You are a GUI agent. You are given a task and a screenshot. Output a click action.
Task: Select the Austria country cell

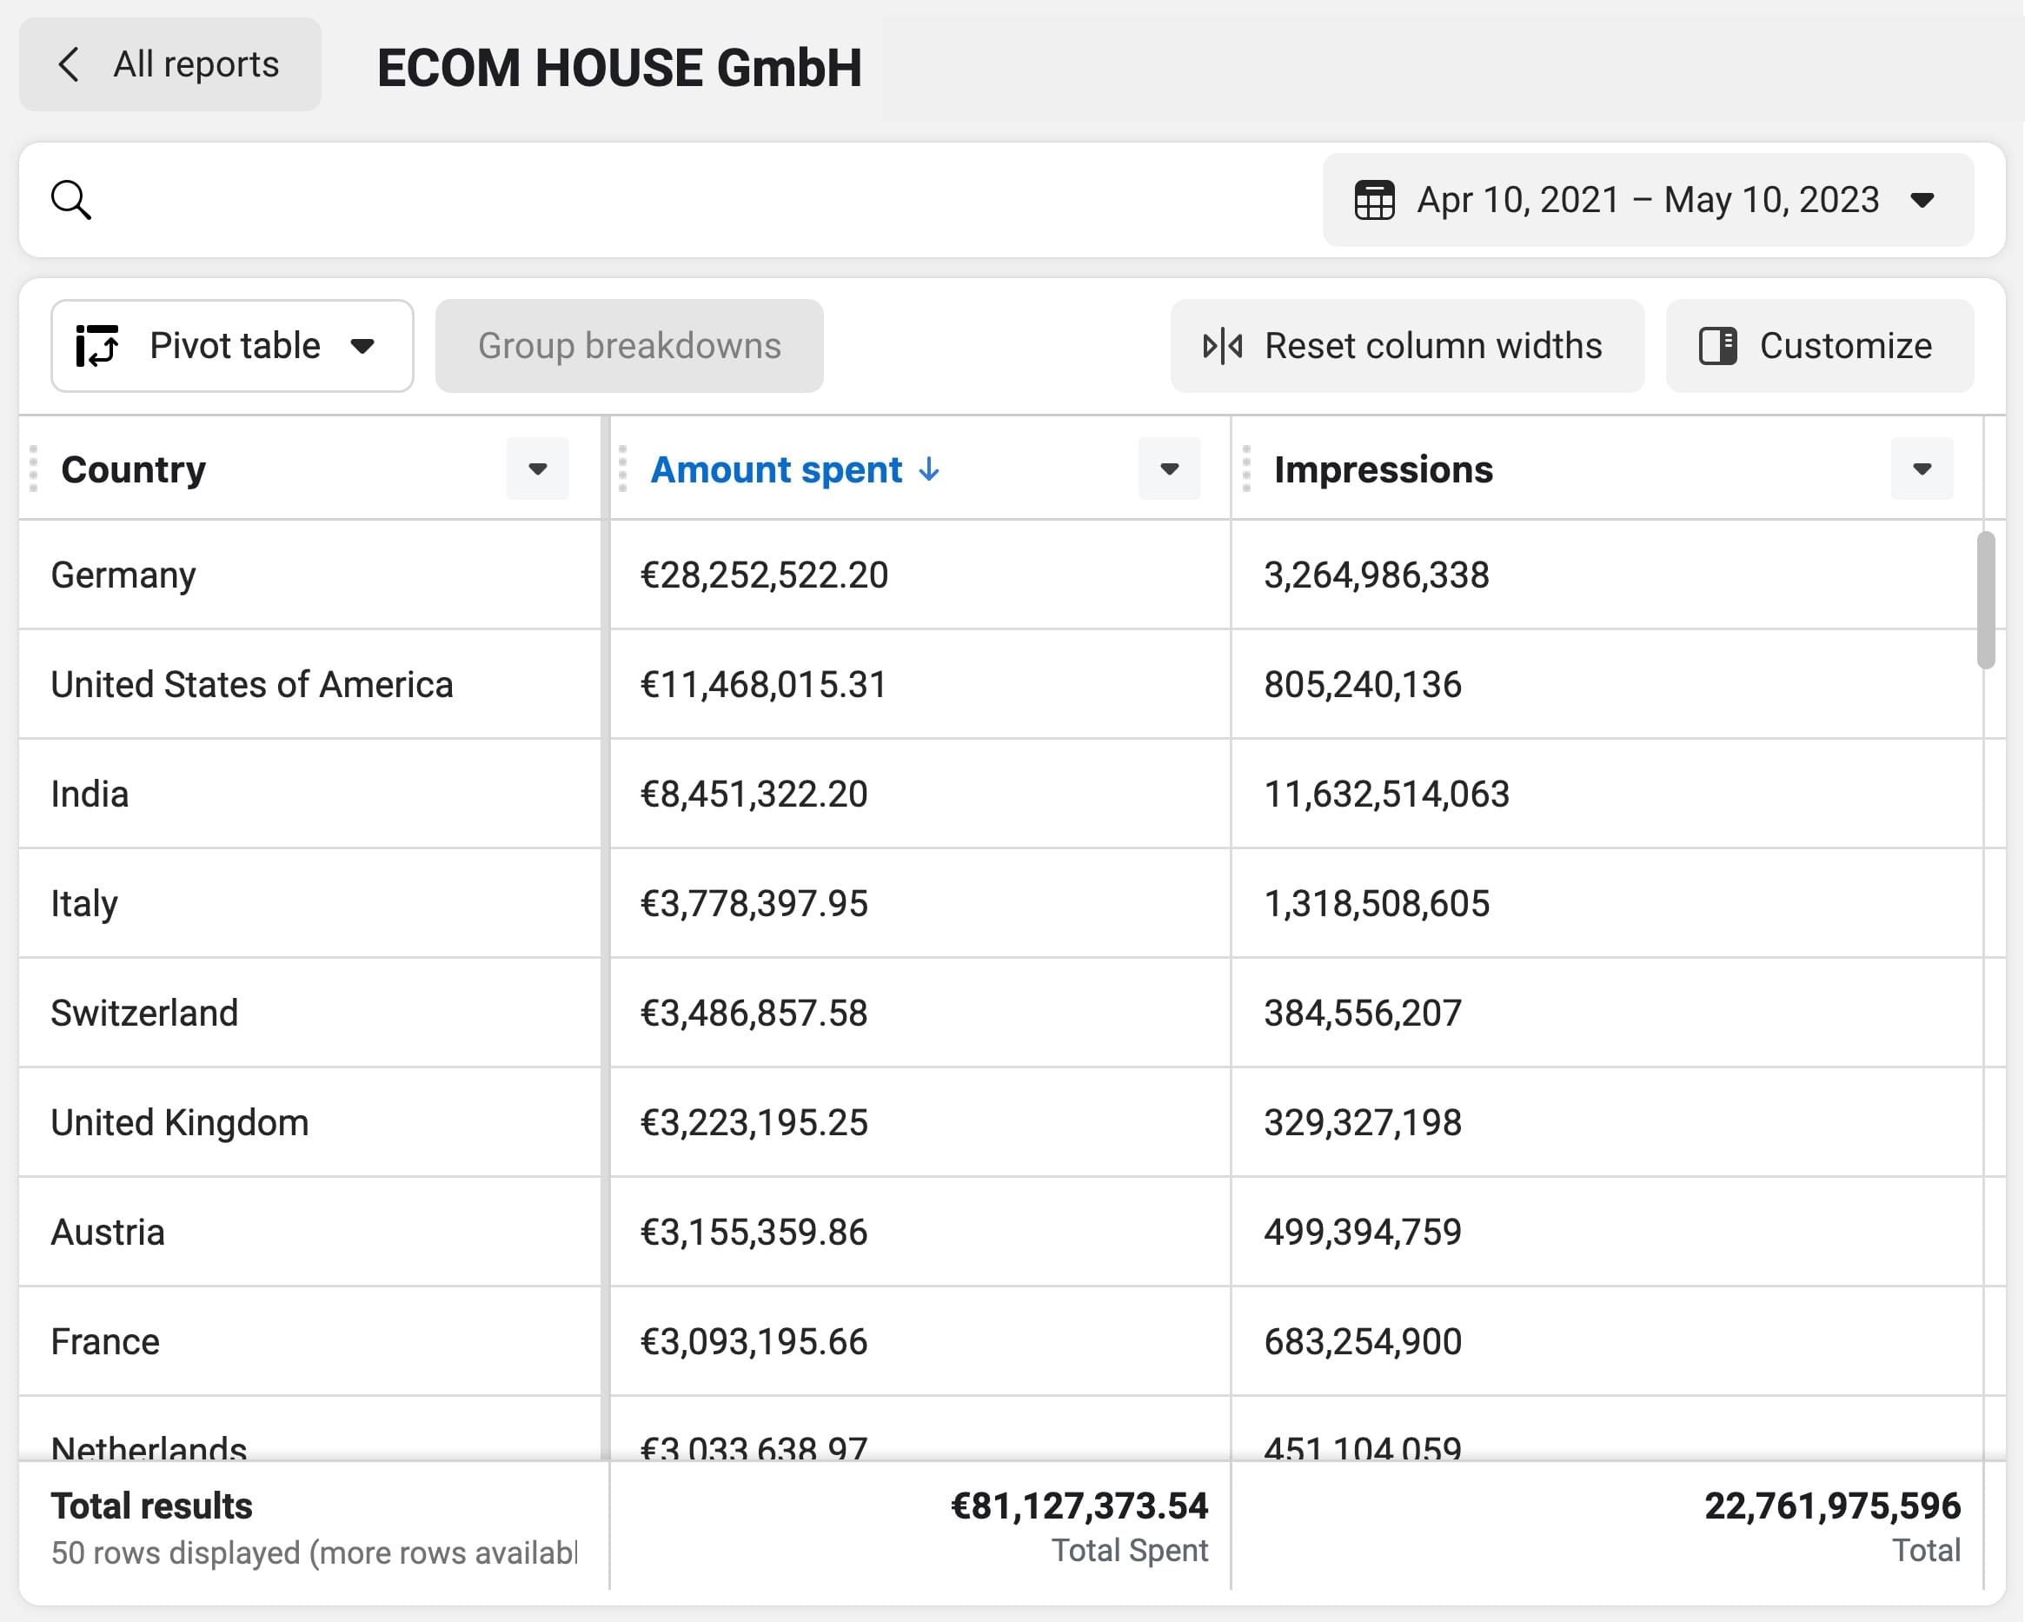coord(310,1233)
